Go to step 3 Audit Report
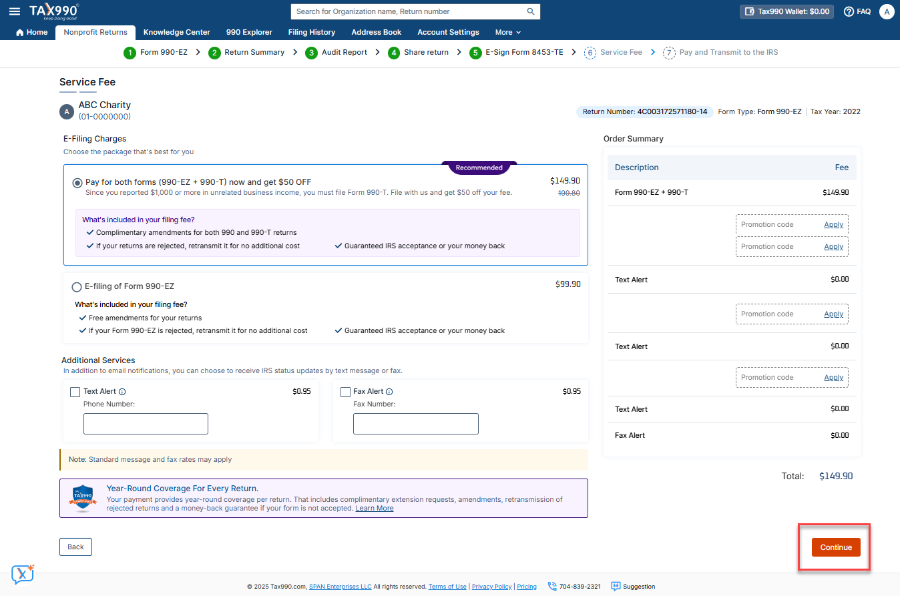This screenshot has width=900, height=596. tap(336, 53)
